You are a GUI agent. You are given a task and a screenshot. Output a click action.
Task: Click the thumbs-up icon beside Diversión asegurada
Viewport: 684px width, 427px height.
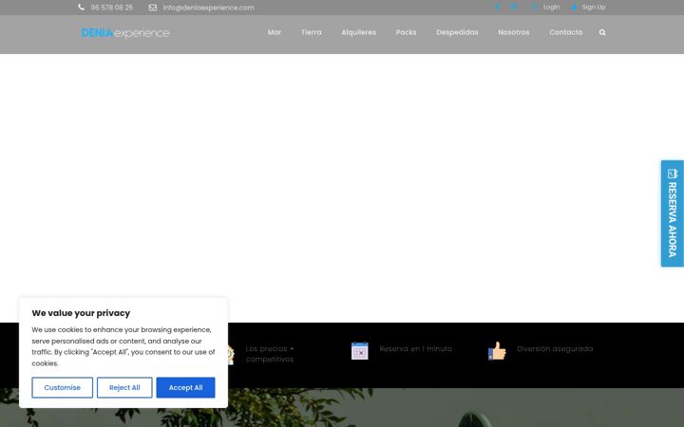497,351
